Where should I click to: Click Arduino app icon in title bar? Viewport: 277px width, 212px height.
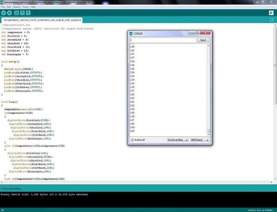point(2,2)
